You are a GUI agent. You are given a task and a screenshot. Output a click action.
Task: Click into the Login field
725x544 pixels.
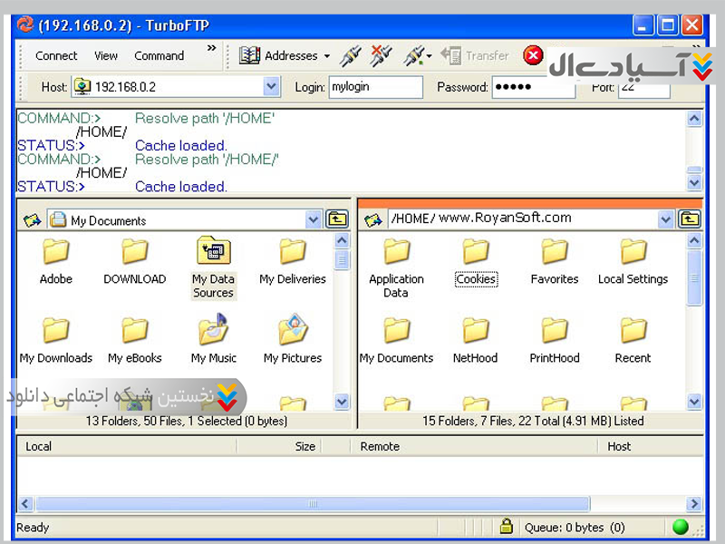click(375, 87)
